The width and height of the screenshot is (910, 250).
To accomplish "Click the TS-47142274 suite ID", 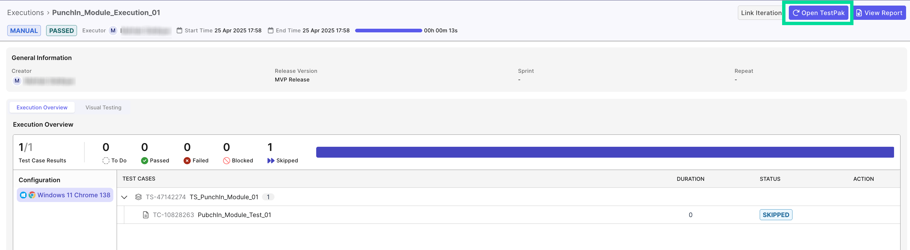I will pyautogui.click(x=166, y=197).
